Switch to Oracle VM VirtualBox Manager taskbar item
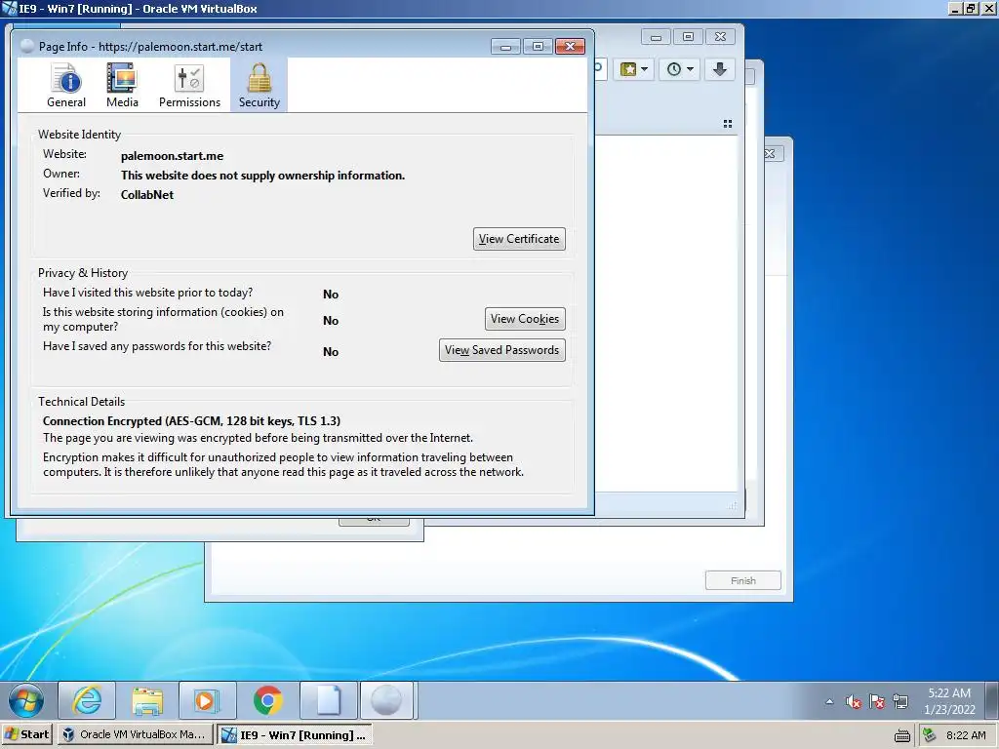The height and width of the screenshot is (749, 999). click(135, 734)
